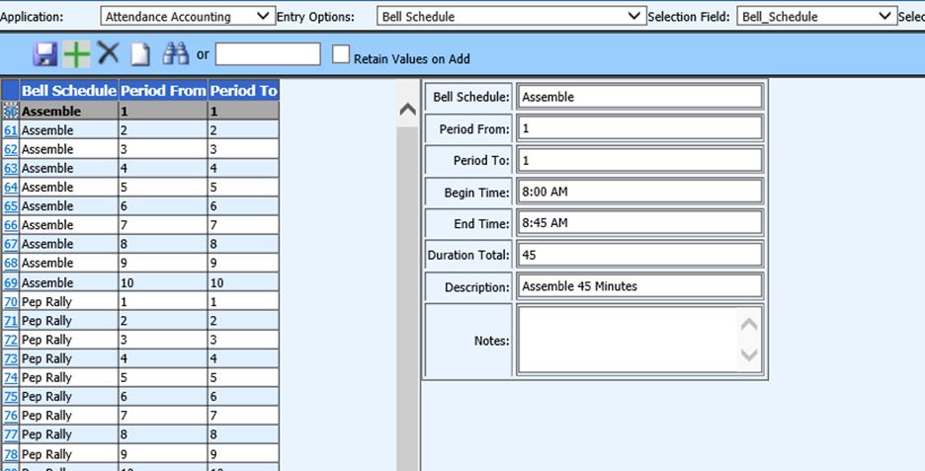Click the green plus Add icon
925x471 pixels.
[76, 54]
